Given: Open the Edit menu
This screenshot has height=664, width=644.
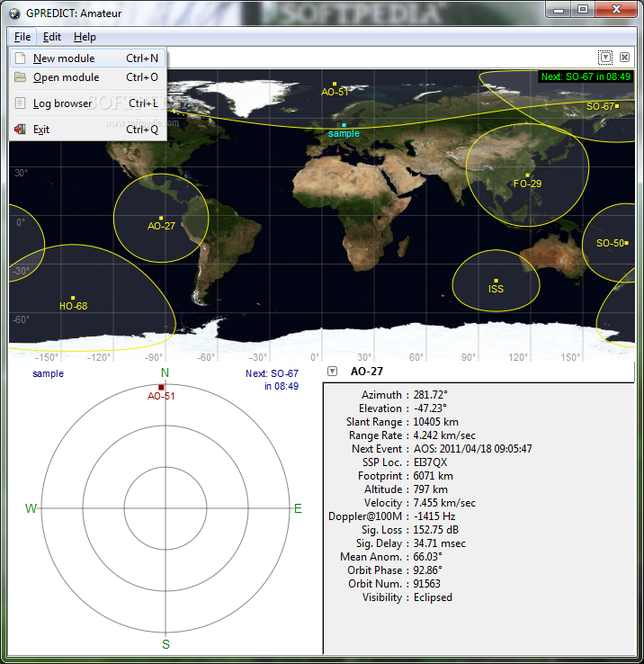Looking at the screenshot, I should [51, 37].
